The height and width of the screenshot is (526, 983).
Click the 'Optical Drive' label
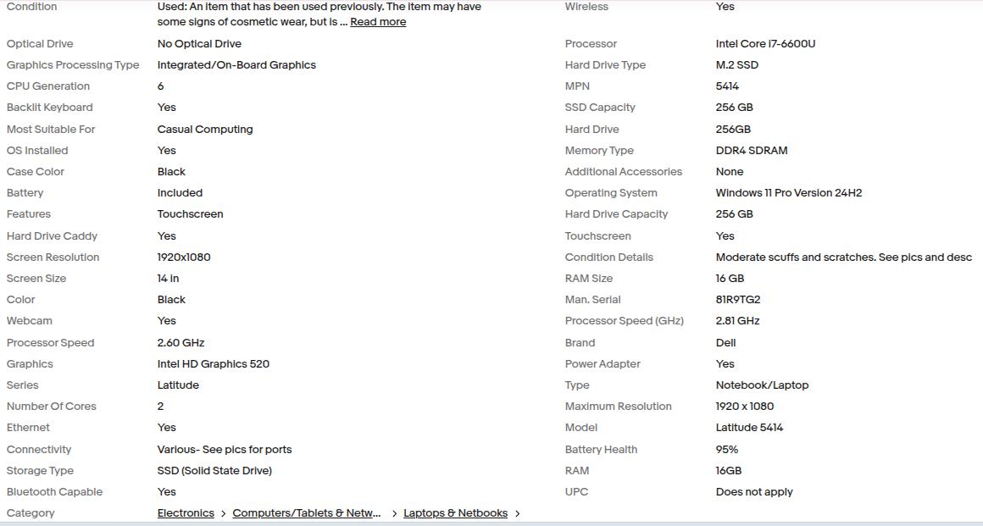pos(40,44)
